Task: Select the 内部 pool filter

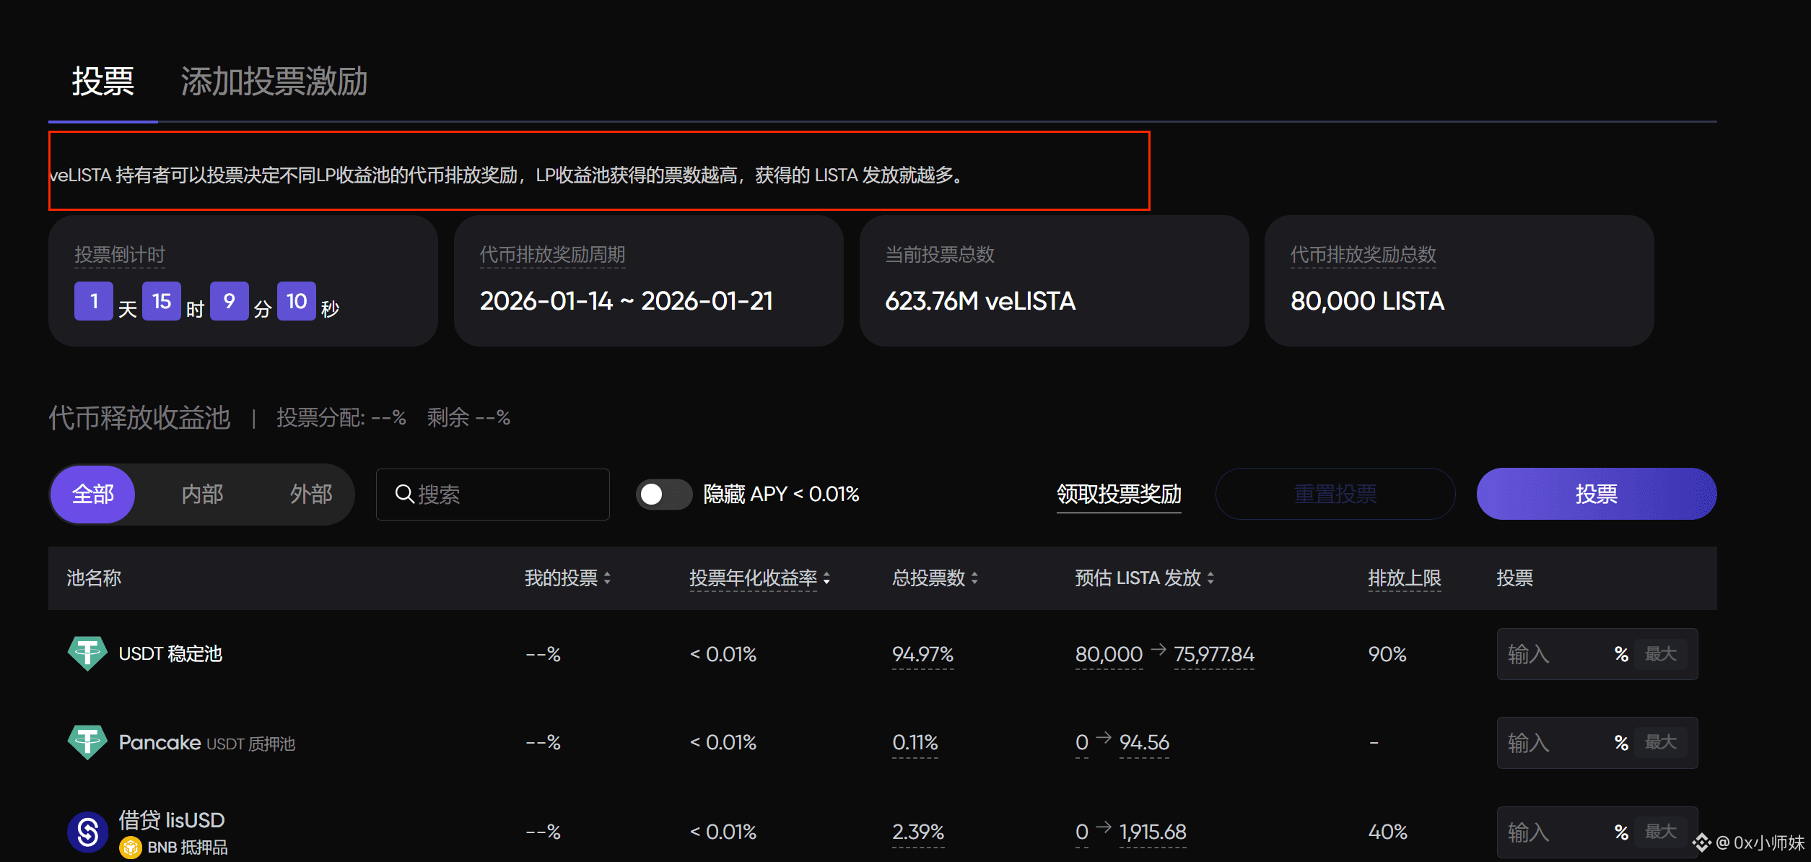Action: [202, 495]
